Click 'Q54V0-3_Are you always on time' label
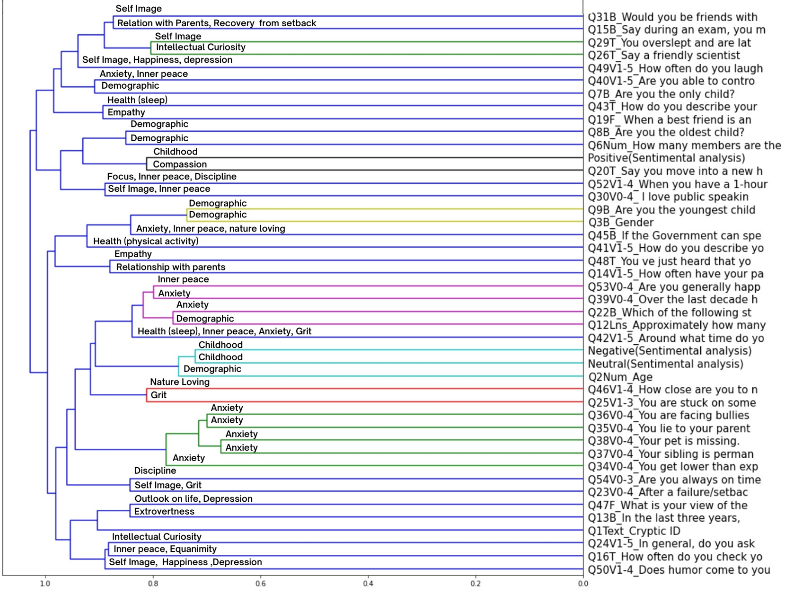 674,480
